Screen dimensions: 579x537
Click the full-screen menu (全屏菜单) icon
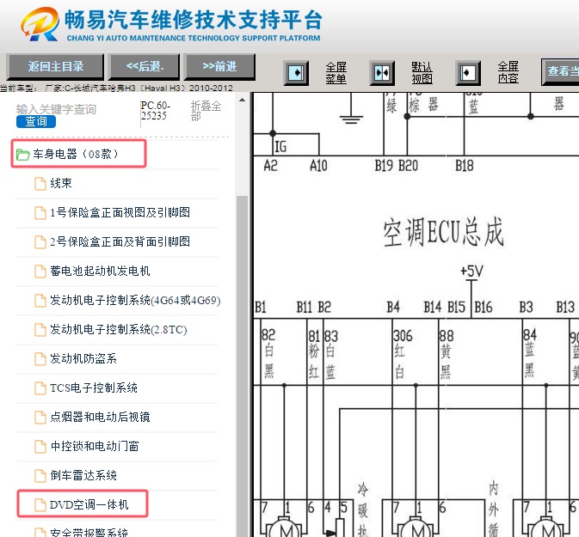click(x=296, y=73)
